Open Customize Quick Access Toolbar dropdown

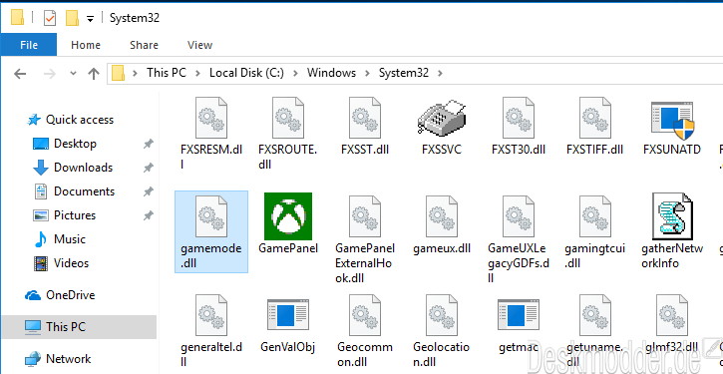point(90,18)
